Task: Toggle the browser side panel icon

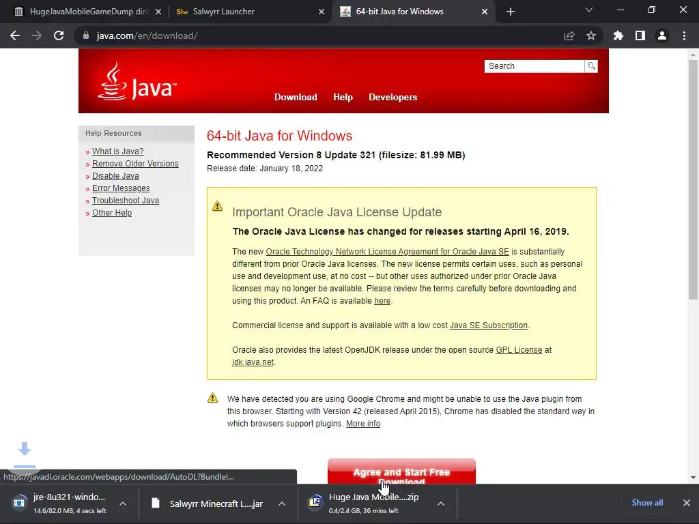Action: [640, 35]
